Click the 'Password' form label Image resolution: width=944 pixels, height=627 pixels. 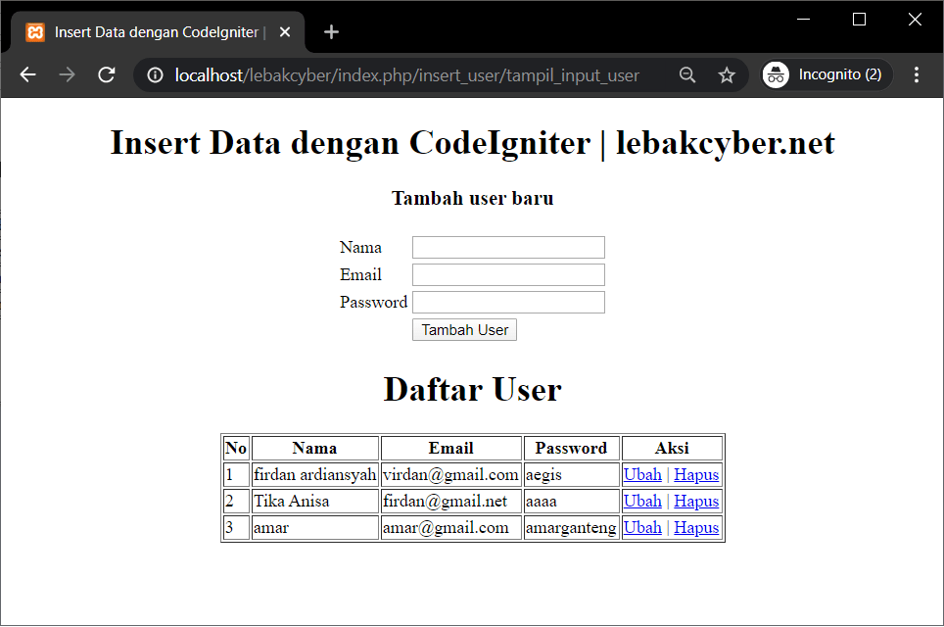[x=373, y=303]
